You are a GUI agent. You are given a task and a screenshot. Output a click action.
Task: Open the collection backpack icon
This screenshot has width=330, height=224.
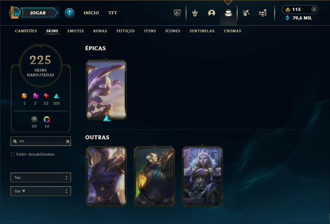coord(228,13)
